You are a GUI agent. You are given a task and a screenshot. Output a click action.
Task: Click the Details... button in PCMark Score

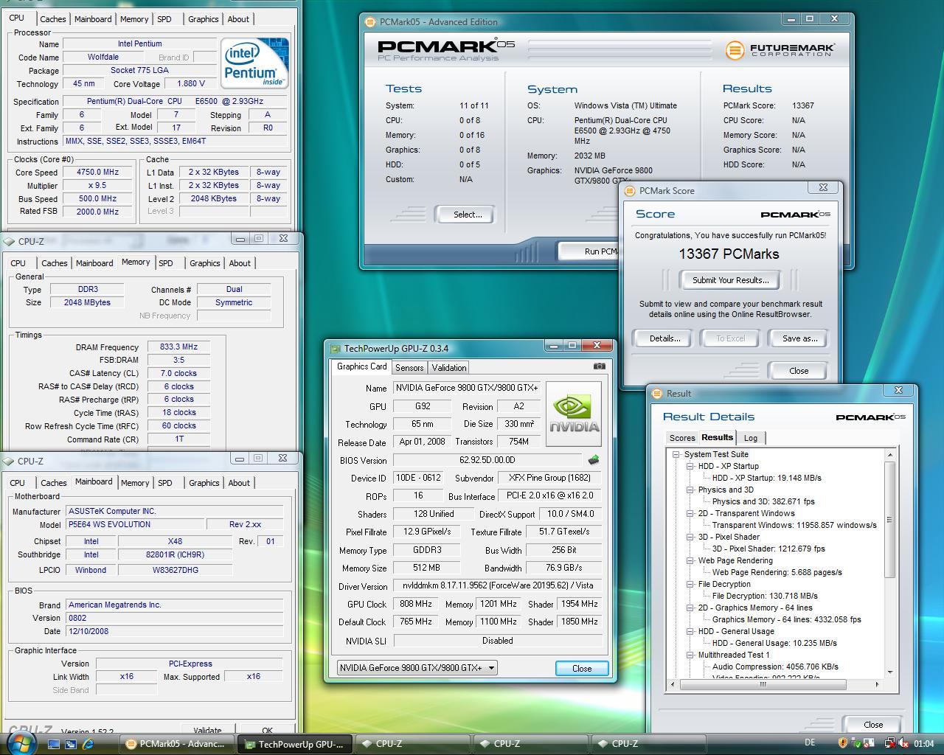click(664, 338)
